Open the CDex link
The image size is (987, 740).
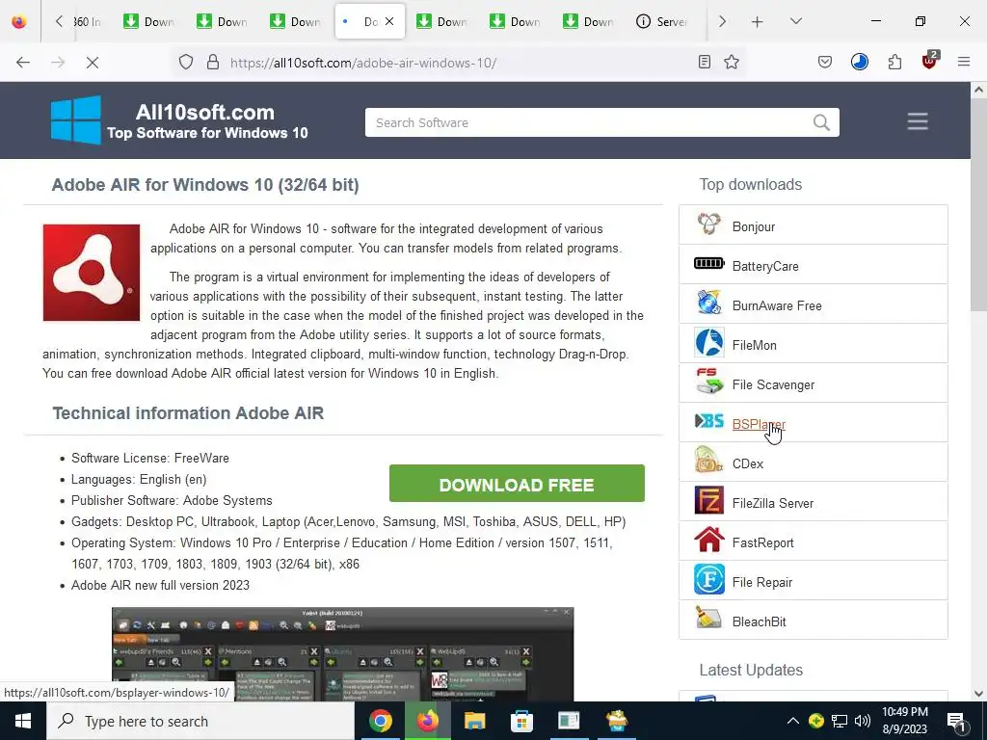pyautogui.click(x=748, y=463)
